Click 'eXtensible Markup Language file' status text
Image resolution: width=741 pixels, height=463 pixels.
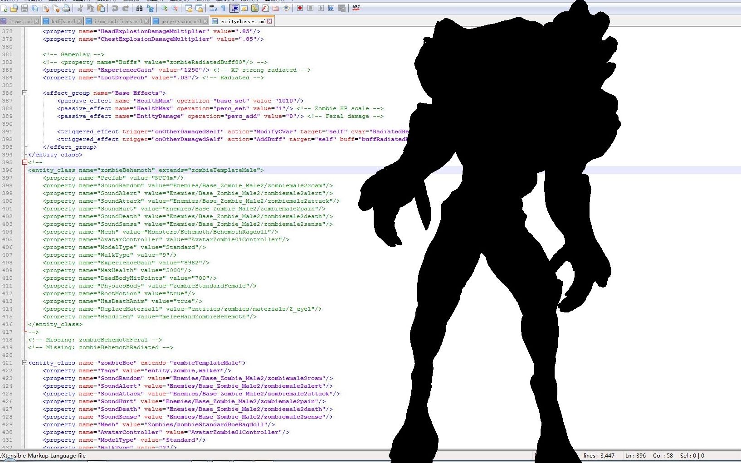(x=43, y=455)
